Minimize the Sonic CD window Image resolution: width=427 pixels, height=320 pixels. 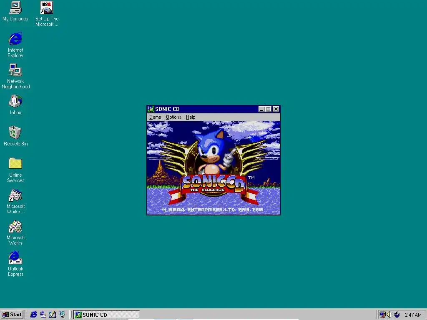261,109
